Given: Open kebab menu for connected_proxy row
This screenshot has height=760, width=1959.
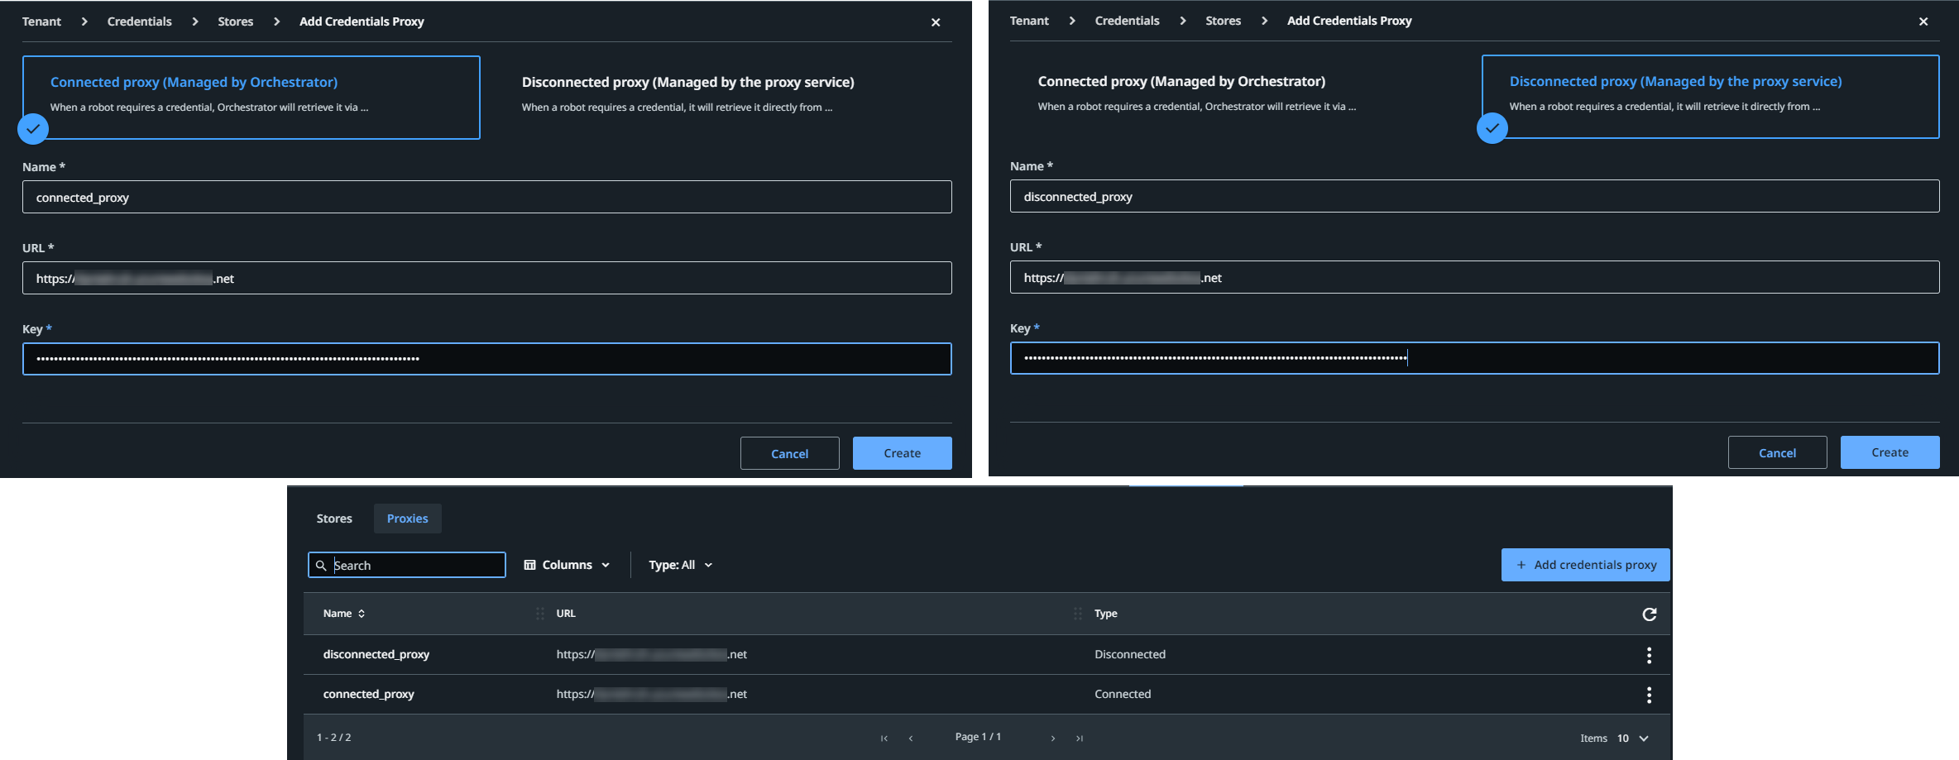Looking at the screenshot, I should pos(1648,695).
